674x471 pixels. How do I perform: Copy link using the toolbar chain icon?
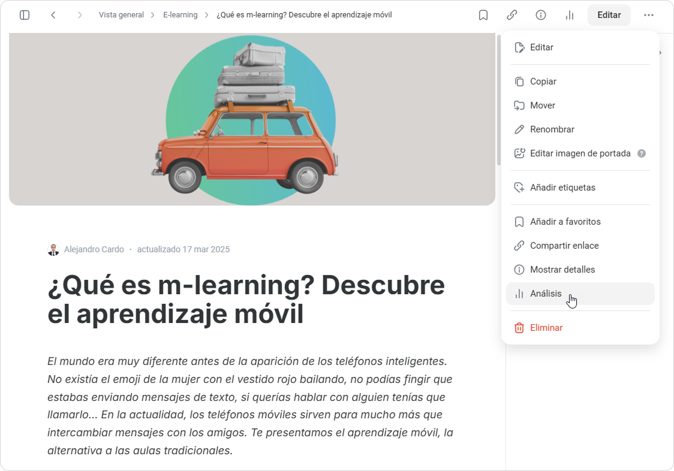[512, 15]
